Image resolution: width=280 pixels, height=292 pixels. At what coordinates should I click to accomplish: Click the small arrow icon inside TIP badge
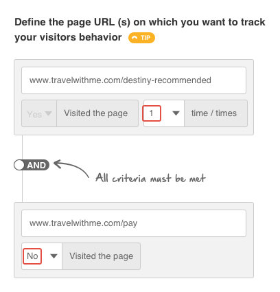[135, 38]
